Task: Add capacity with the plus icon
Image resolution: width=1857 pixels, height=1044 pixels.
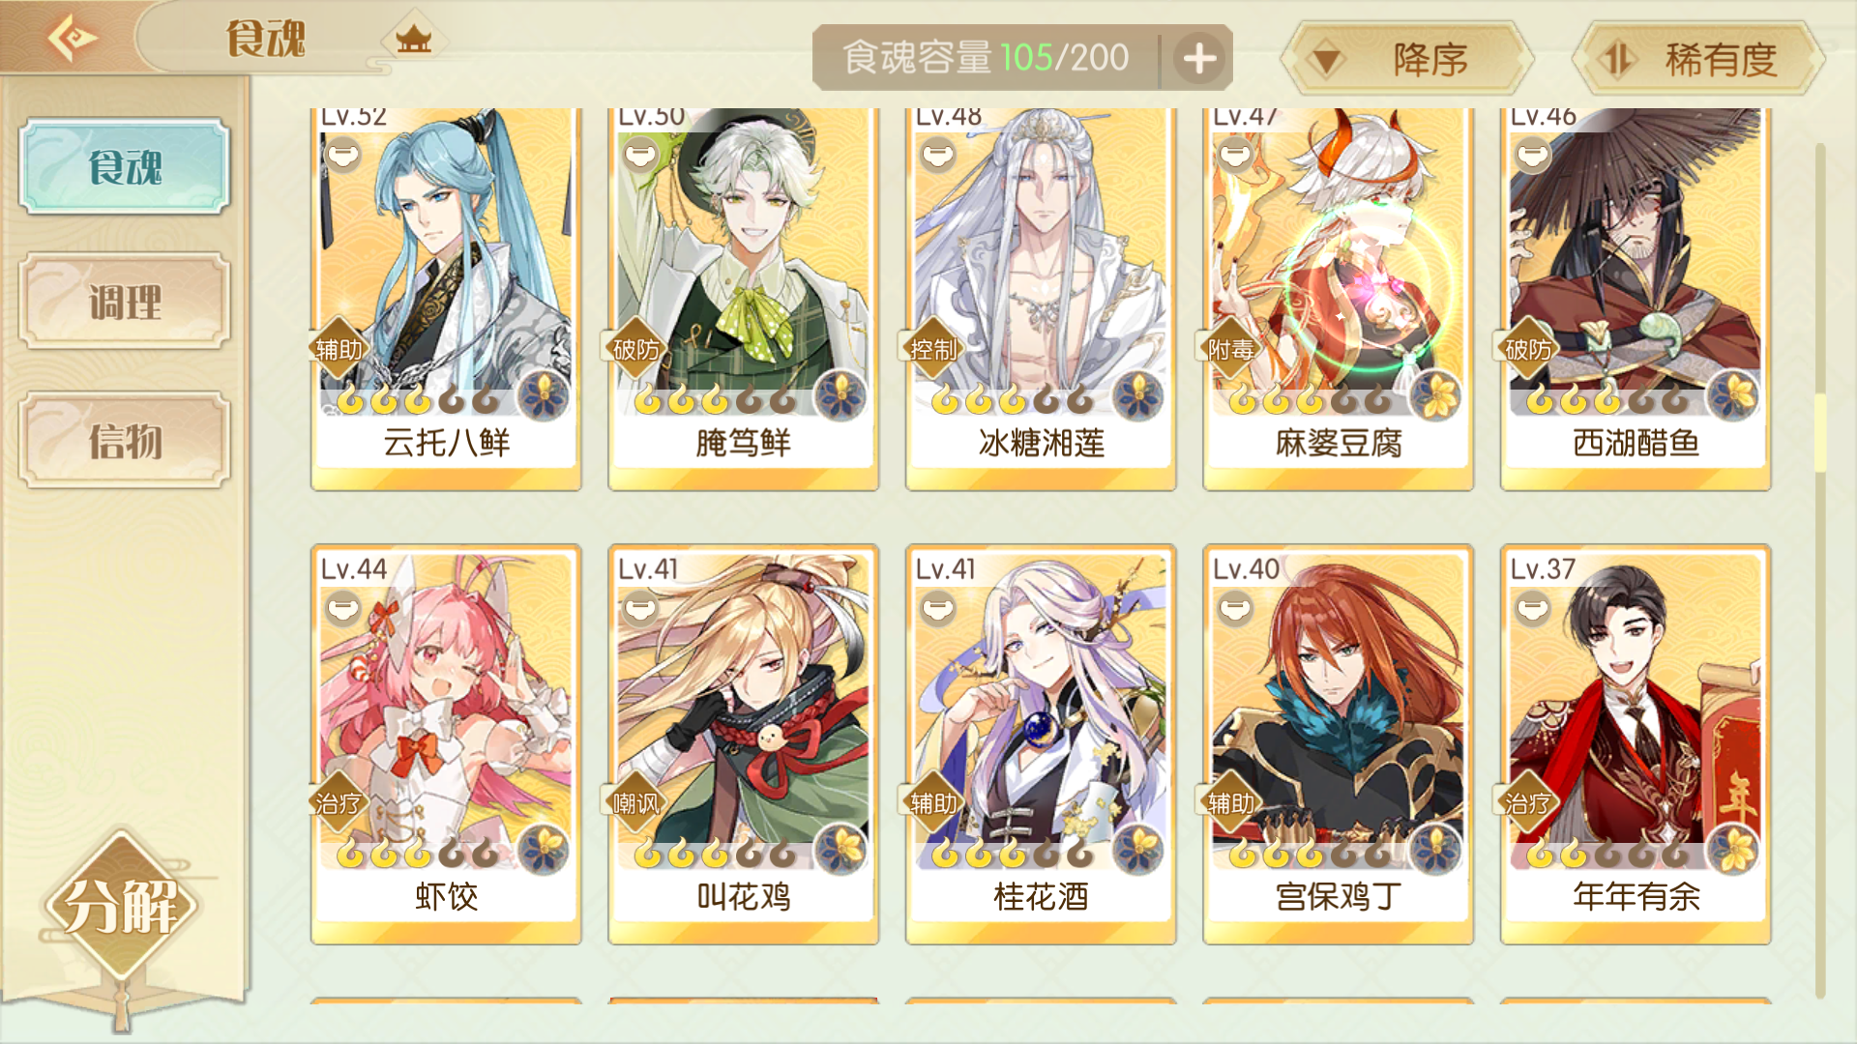Action: click(1199, 58)
